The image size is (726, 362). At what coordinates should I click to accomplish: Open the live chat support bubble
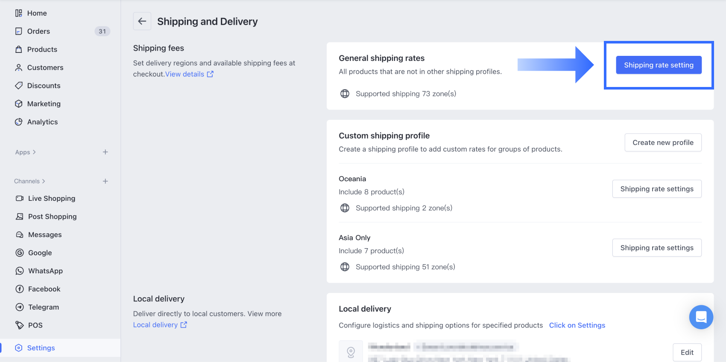701,317
